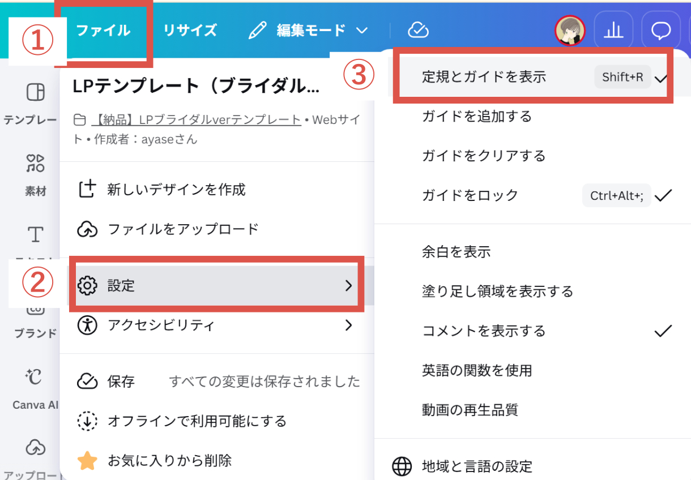Open the comments speech bubble icon

coord(661,31)
